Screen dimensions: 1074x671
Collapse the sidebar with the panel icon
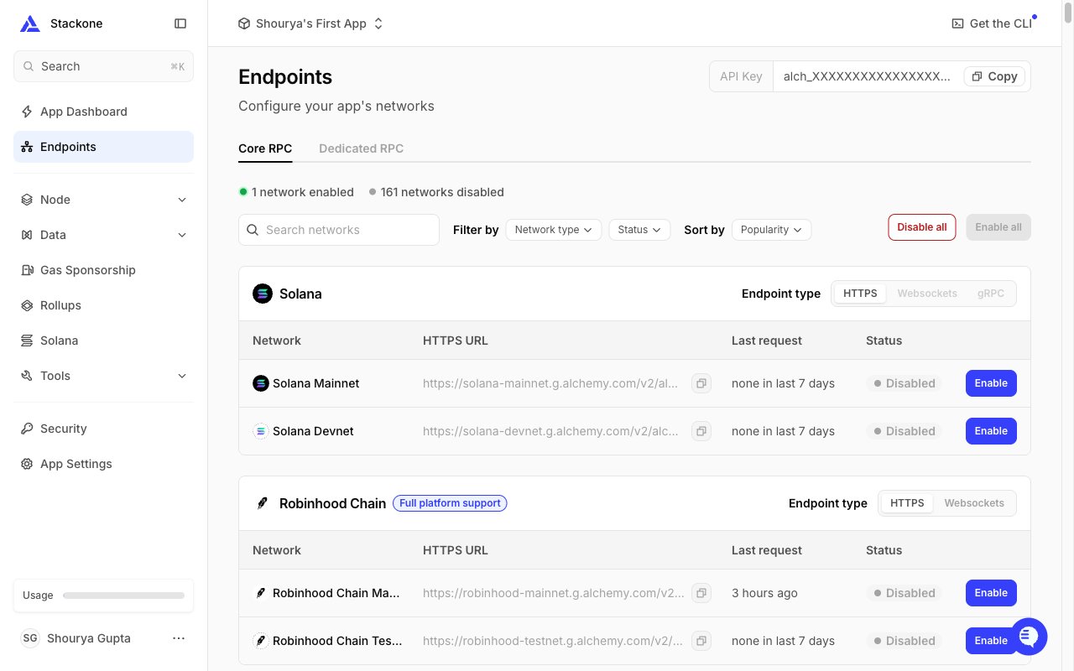coord(180,23)
